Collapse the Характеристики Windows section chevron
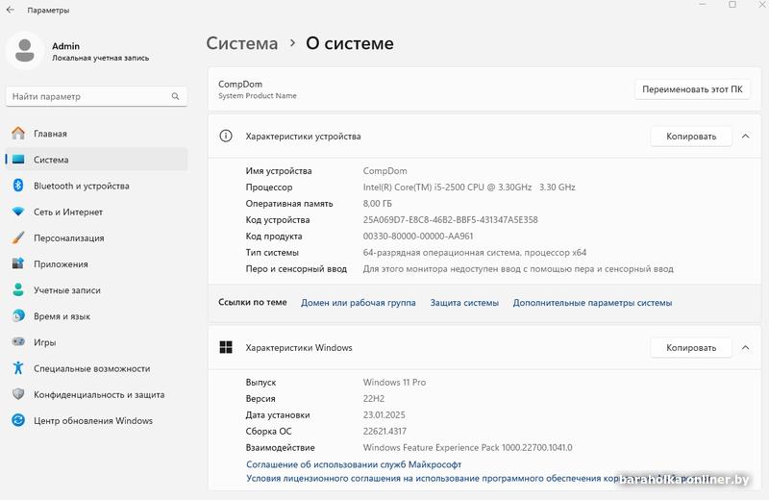 pos(746,347)
